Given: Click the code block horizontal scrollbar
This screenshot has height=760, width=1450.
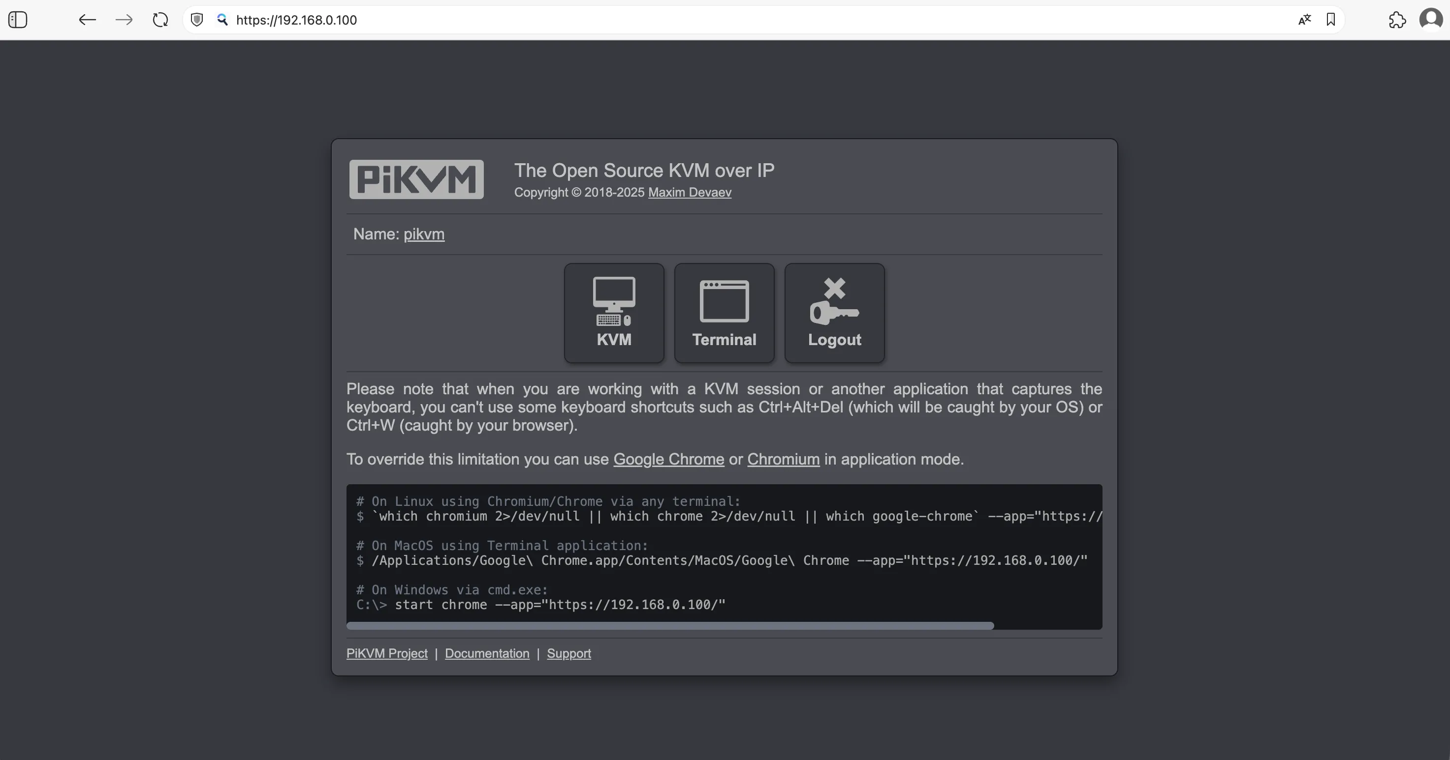Looking at the screenshot, I should coord(670,626).
